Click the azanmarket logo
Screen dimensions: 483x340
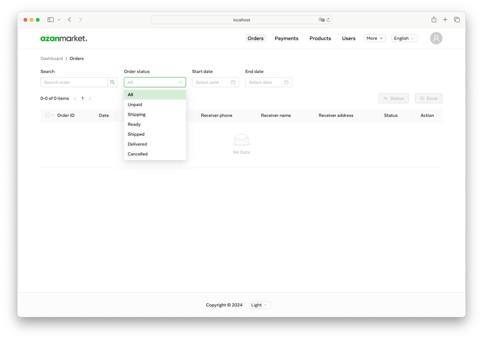[63, 38]
